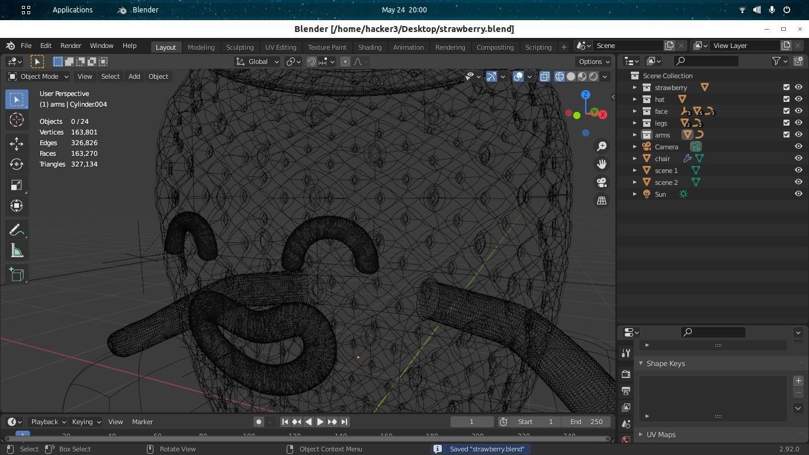Click the End frame field
The height and width of the screenshot is (455, 809).
(x=587, y=422)
